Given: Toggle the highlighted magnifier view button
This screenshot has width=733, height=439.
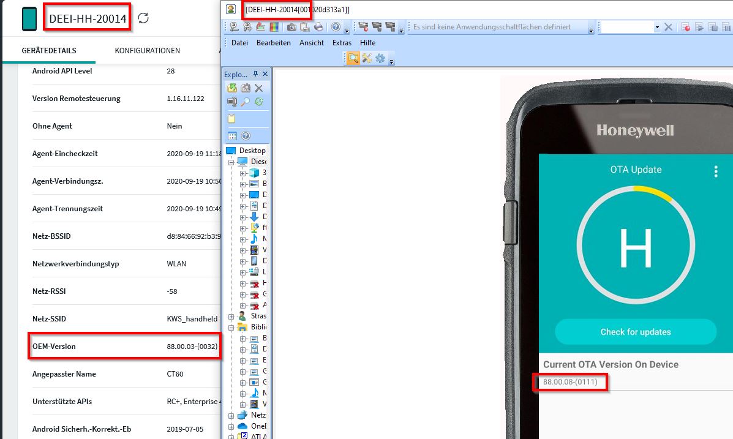Looking at the screenshot, I should pyautogui.click(x=353, y=58).
